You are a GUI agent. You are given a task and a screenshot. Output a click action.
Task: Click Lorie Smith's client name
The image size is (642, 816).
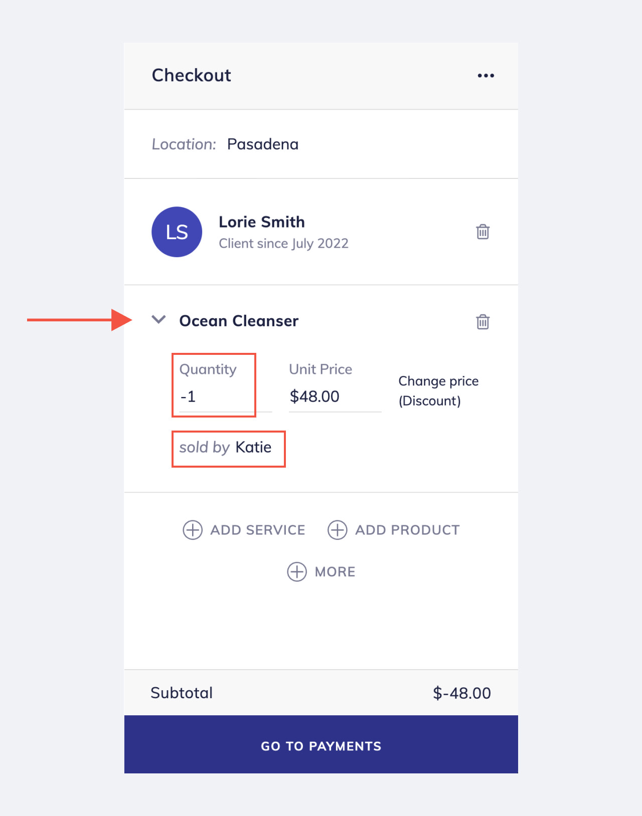coord(262,222)
